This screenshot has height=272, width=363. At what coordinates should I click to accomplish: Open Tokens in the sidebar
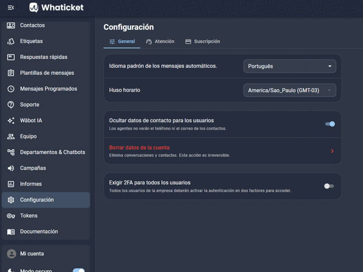(x=46, y=216)
